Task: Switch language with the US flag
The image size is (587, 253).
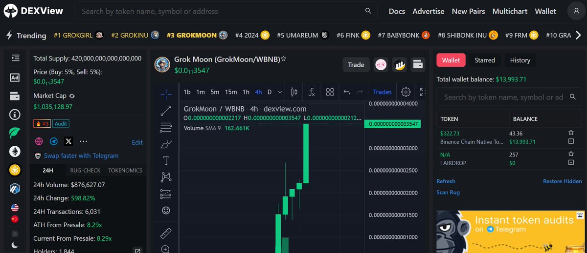Action: [x=15, y=208]
